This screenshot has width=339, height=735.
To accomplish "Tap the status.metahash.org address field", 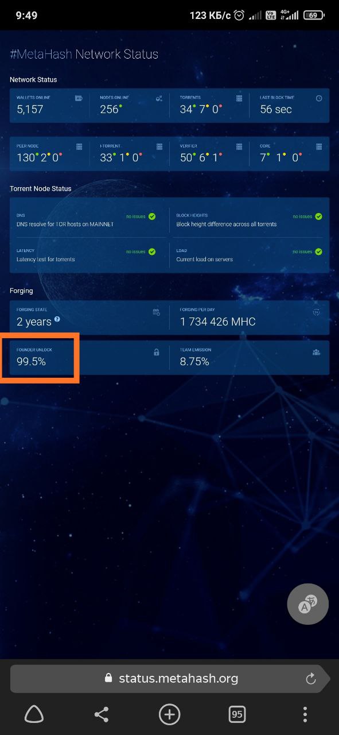I will [170, 679].
